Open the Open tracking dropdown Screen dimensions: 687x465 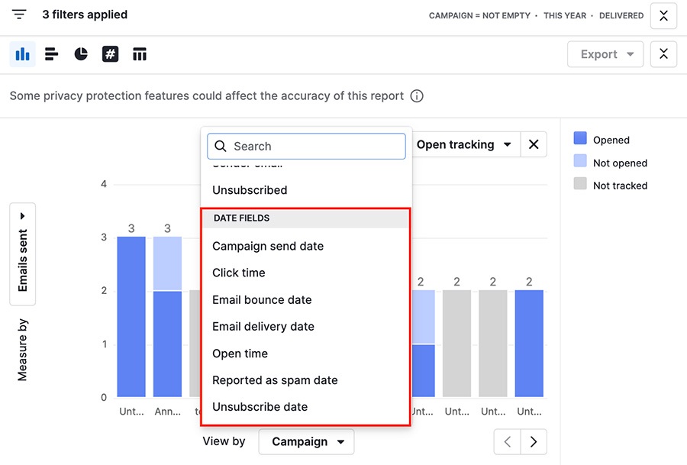(463, 144)
